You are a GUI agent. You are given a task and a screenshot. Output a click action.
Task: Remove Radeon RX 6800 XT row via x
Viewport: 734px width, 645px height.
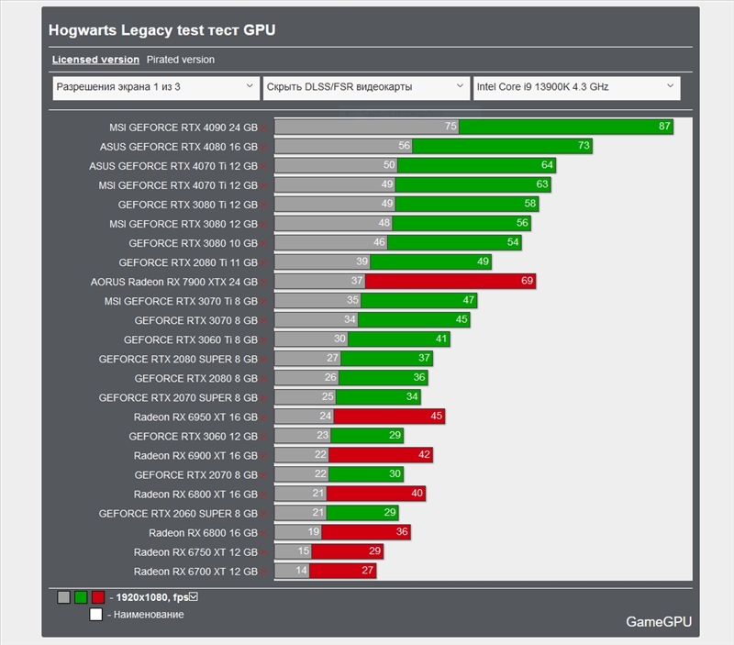click(x=264, y=495)
